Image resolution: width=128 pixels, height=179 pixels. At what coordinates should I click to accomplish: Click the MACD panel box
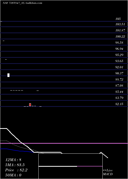(x=70, y=166)
